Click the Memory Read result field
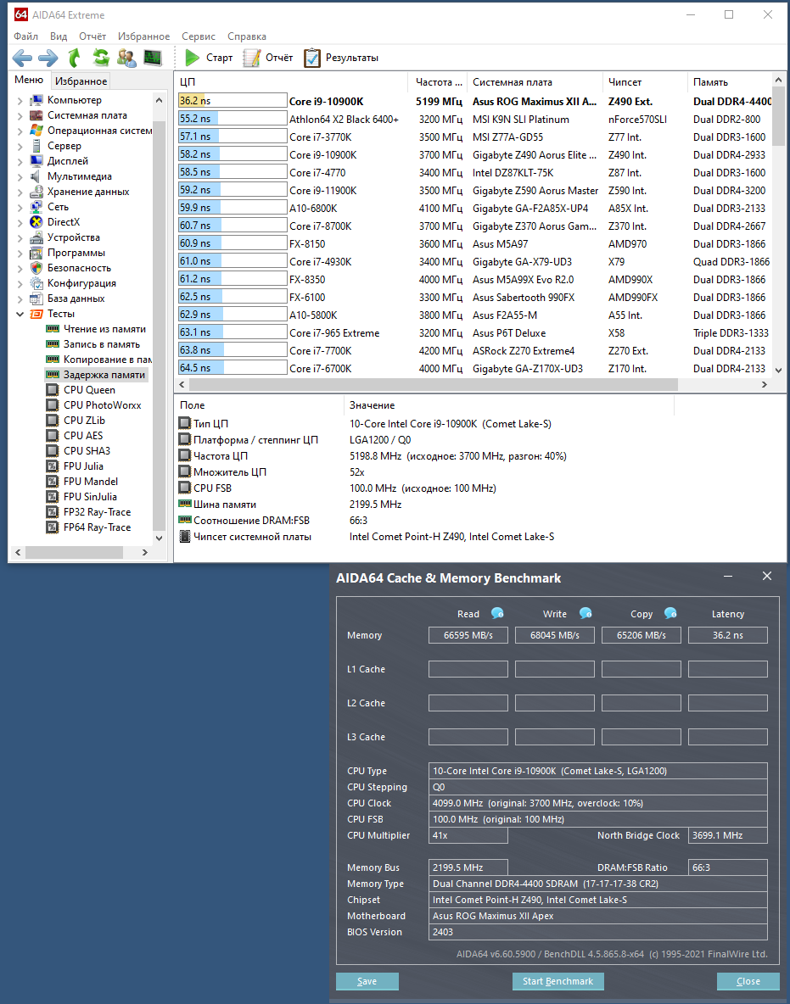Screen dimensions: 790x1004 point(468,635)
